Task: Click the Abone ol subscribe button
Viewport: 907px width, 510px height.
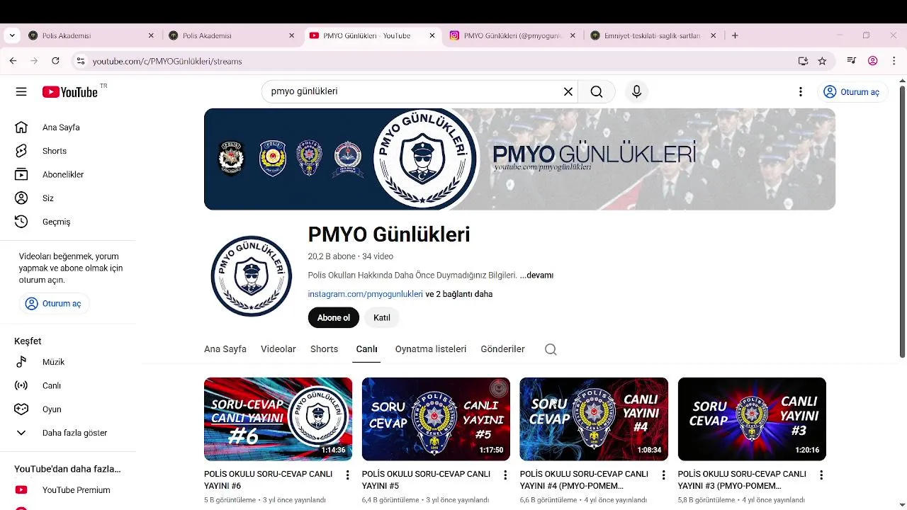Action: click(x=334, y=317)
